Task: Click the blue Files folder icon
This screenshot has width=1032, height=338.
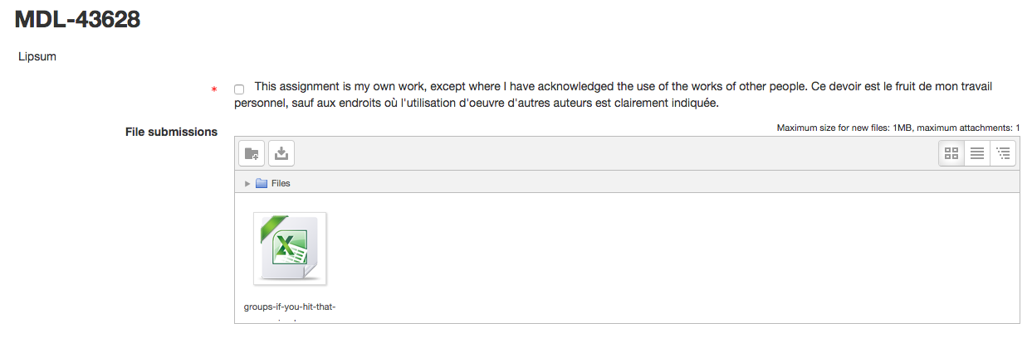Action: tap(262, 183)
